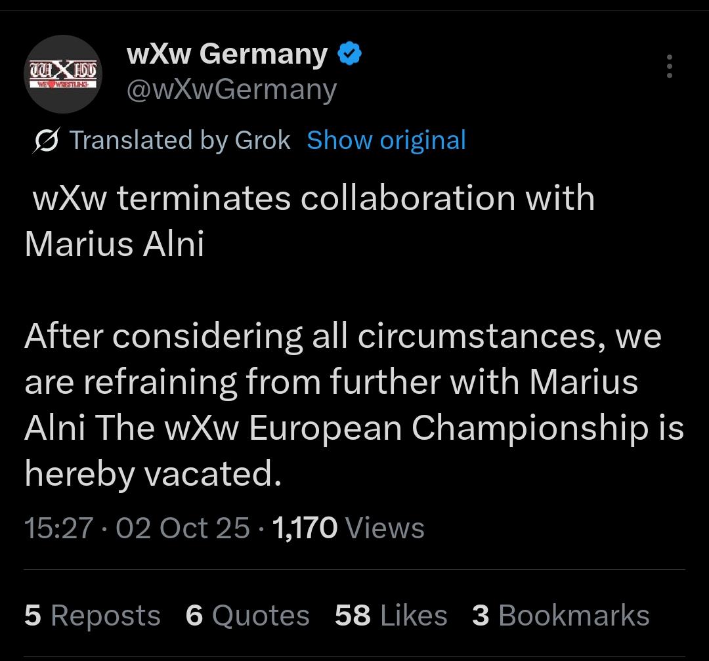Image resolution: width=709 pixels, height=661 pixels.
Task: Click the 02 Oct 25 date
Action: click(x=183, y=528)
